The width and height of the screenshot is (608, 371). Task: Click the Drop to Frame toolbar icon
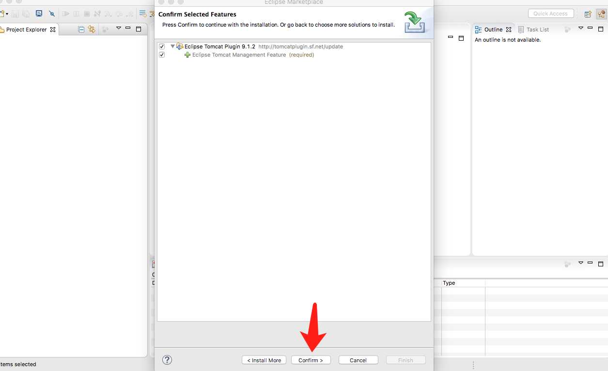point(143,14)
